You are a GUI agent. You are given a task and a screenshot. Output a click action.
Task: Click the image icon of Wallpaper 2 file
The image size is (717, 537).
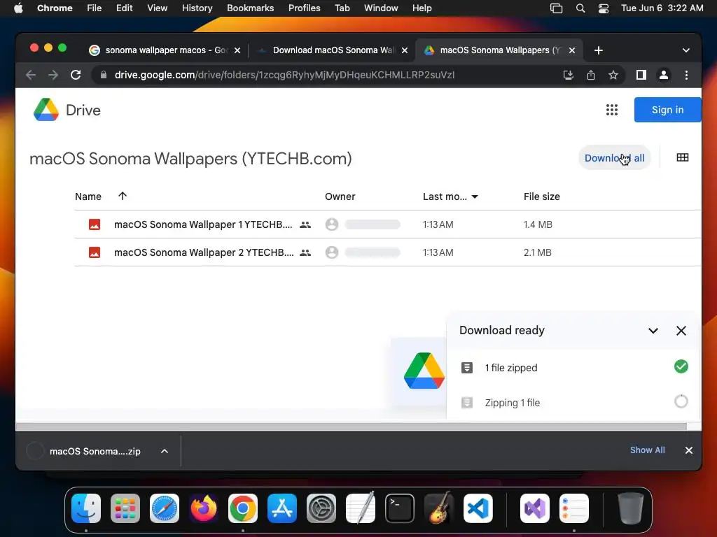point(95,252)
